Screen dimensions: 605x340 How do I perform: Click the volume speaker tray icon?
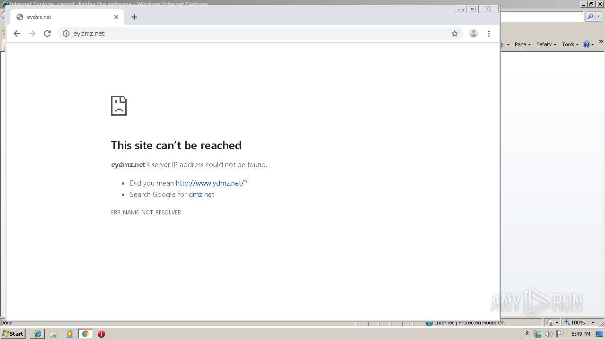tap(548, 334)
